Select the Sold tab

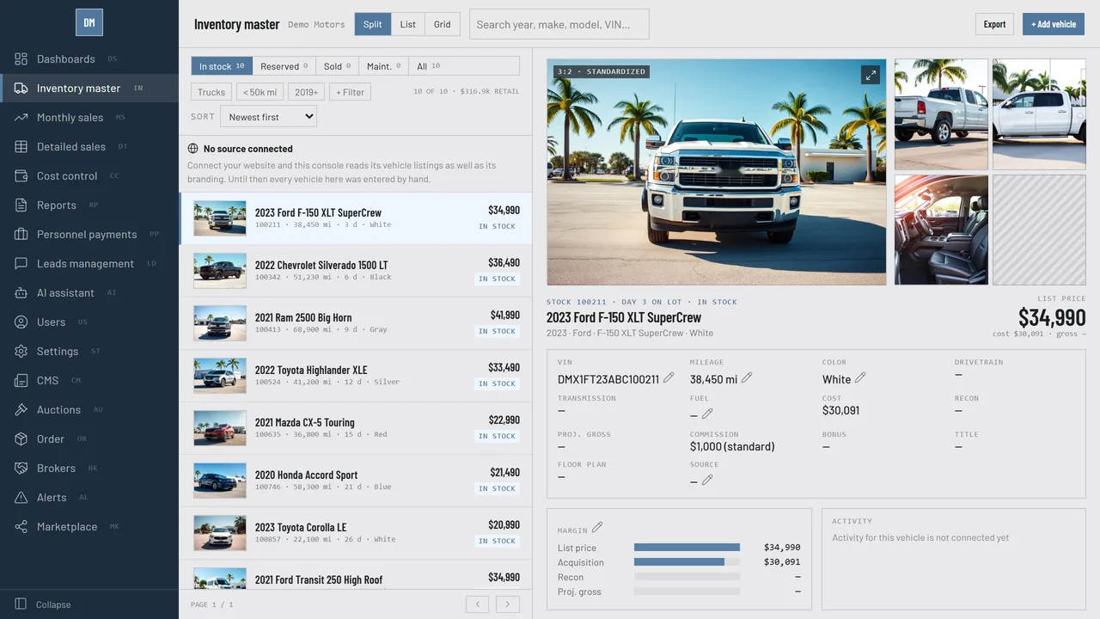[339, 66]
